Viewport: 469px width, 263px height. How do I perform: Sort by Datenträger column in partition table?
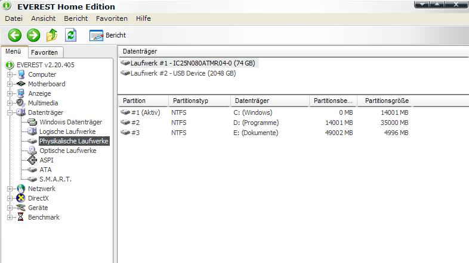pos(270,101)
